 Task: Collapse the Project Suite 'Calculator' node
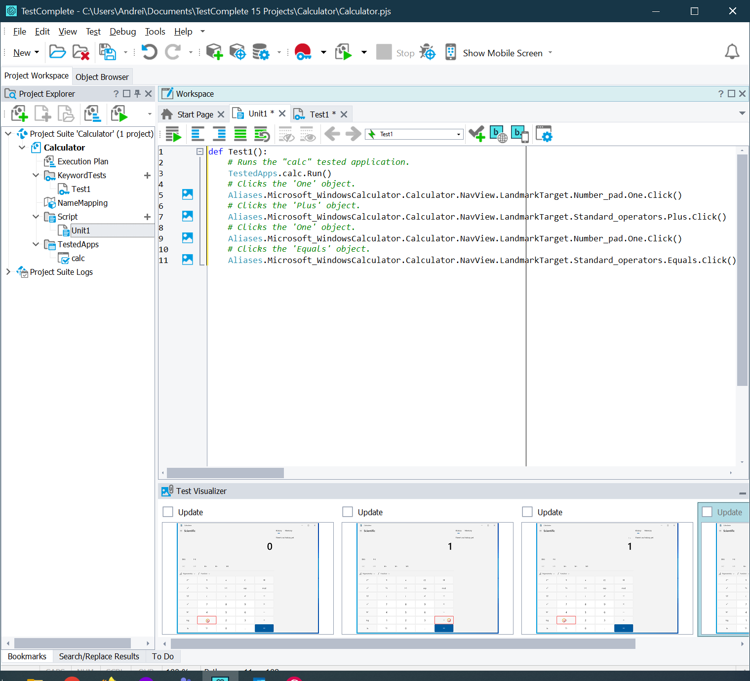click(8, 134)
